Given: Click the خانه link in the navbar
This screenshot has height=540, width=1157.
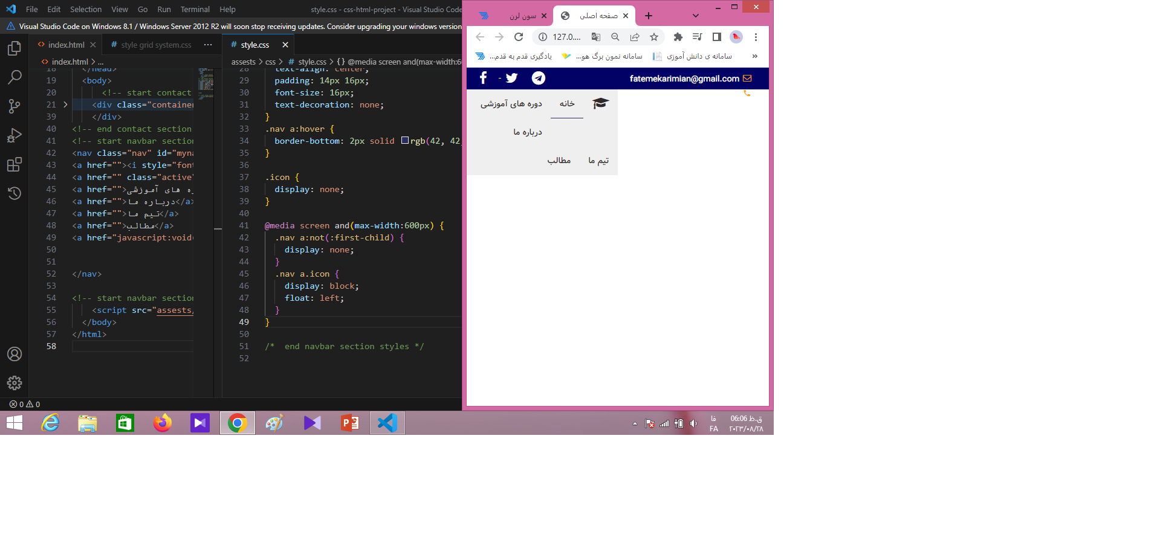Looking at the screenshot, I should click(x=567, y=103).
